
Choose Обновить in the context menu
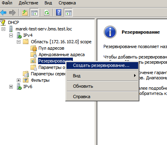click(x=102, y=86)
